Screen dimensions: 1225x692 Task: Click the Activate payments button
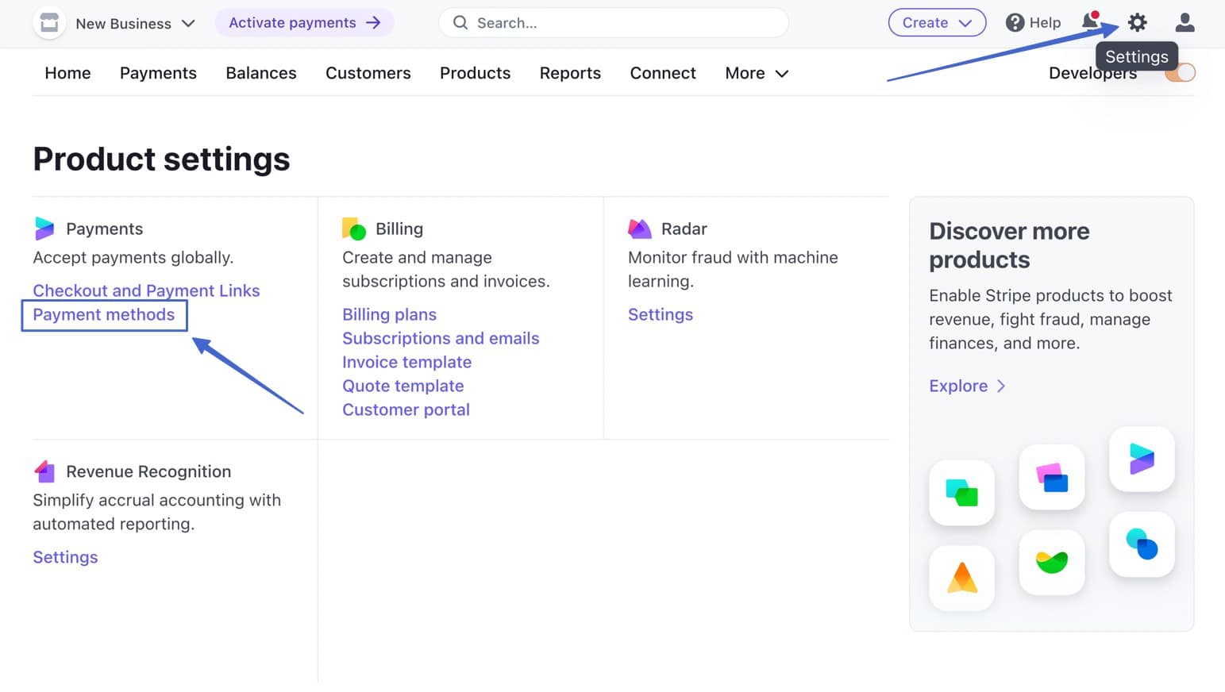pos(304,22)
